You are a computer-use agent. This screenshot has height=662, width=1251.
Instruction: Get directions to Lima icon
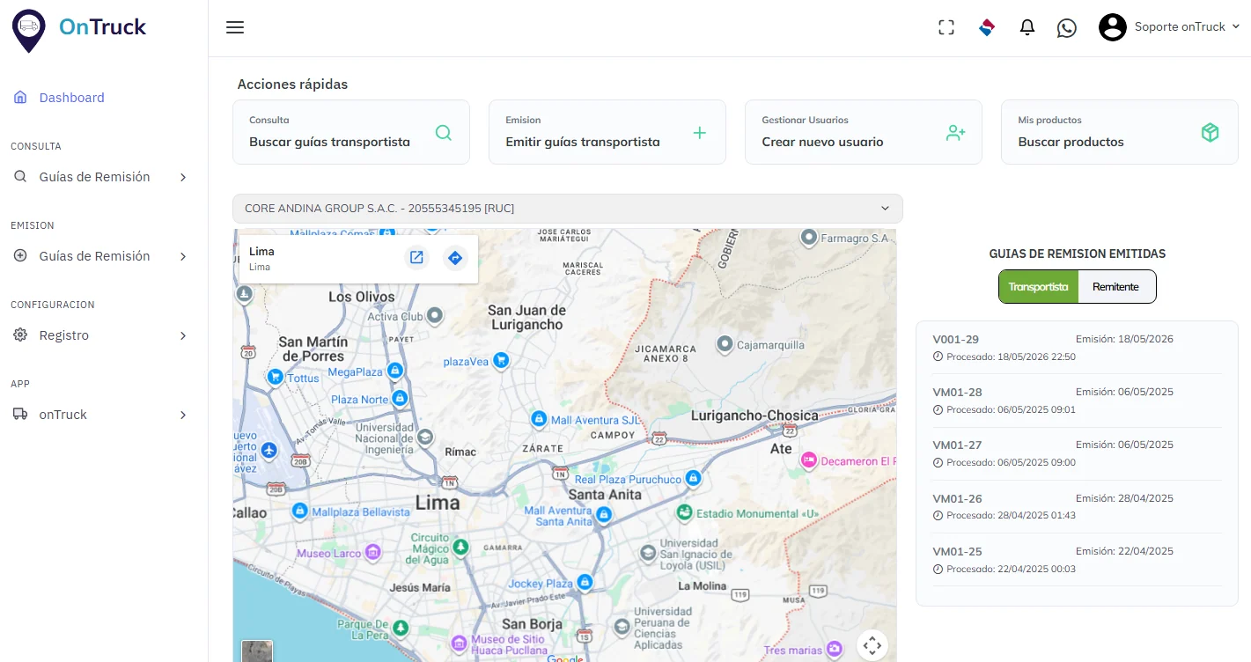click(454, 258)
